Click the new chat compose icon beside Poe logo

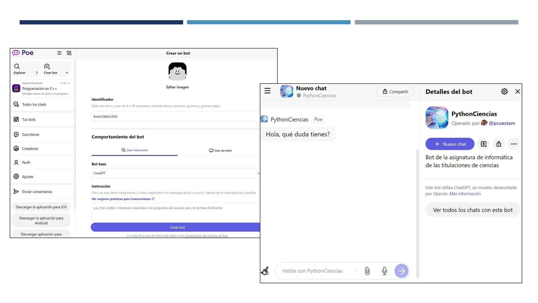click(x=69, y=53)
